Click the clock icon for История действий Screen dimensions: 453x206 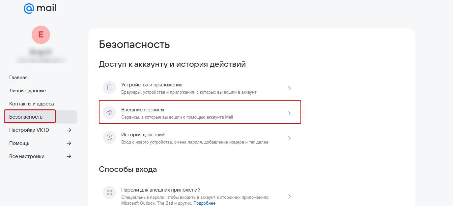tap(109, 138)
